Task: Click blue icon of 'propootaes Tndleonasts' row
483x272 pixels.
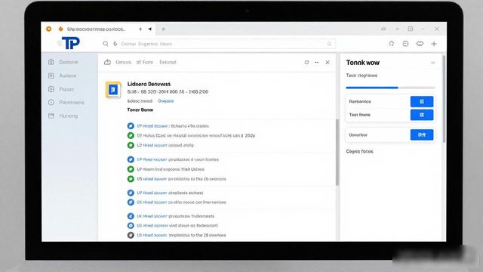Action: point(131,216)
